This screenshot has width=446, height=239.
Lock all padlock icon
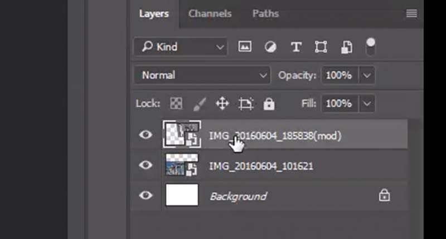tap(269, 104)
